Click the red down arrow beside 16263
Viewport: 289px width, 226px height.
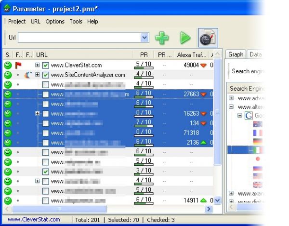(x=203, y=114)
